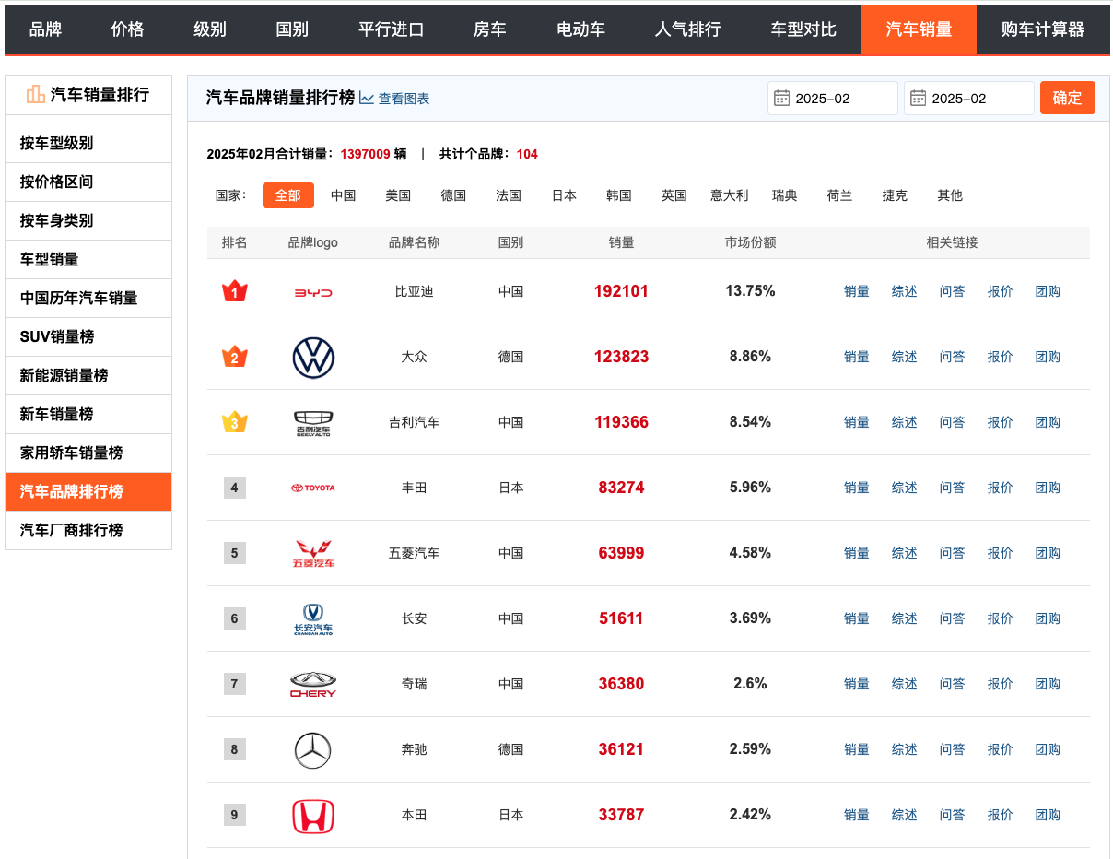
Task: Open 问答 link in 吉利汽车 row
Action: [953, 422]
